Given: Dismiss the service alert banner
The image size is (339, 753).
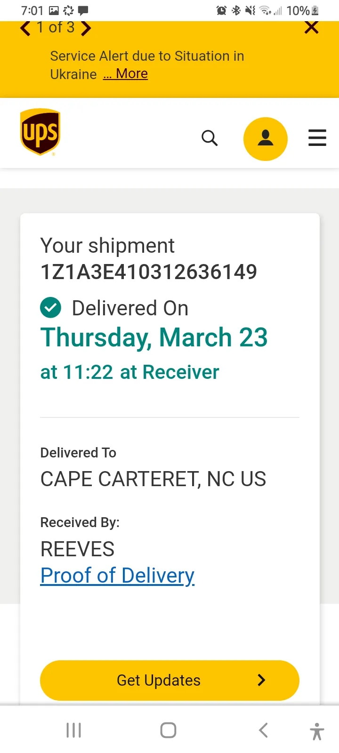Looking at the screenshot, I should coord(311,27).
